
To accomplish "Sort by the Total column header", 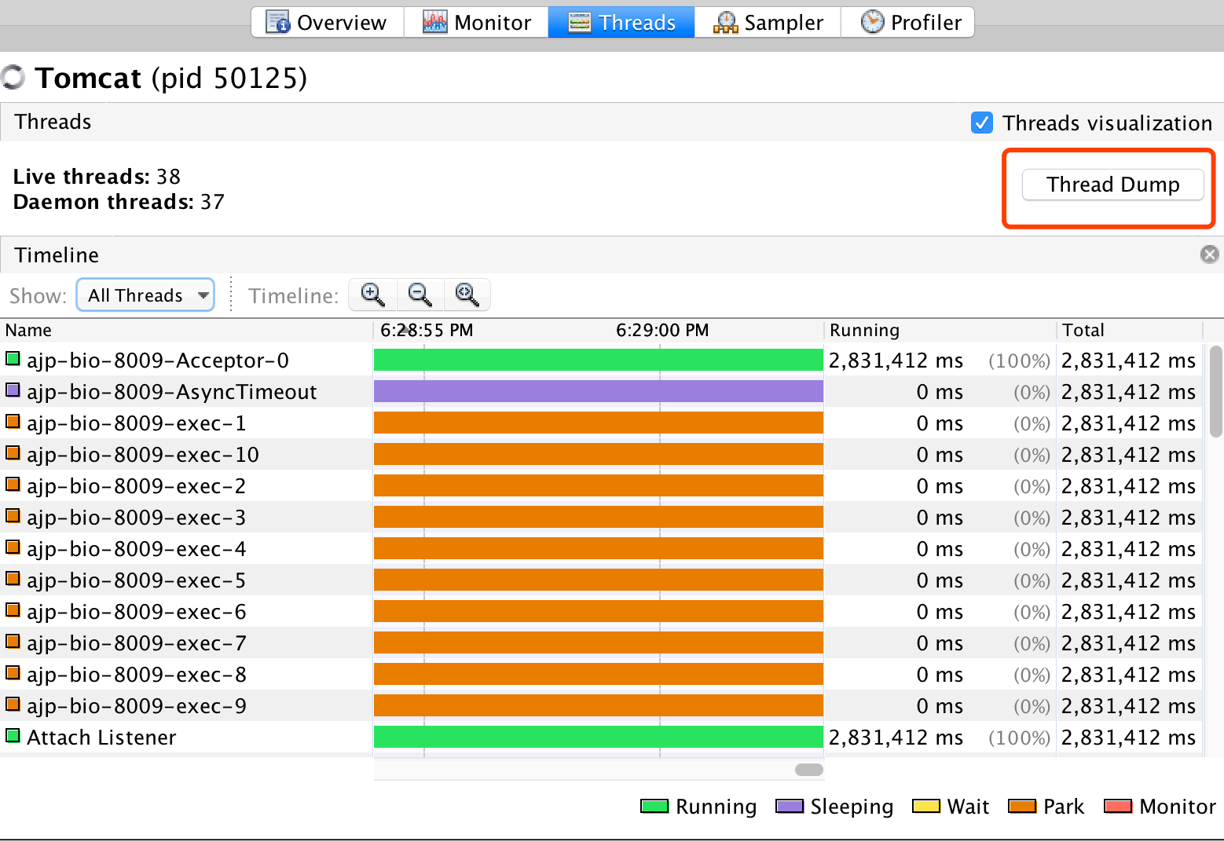I will click(x=1130, y=330).
